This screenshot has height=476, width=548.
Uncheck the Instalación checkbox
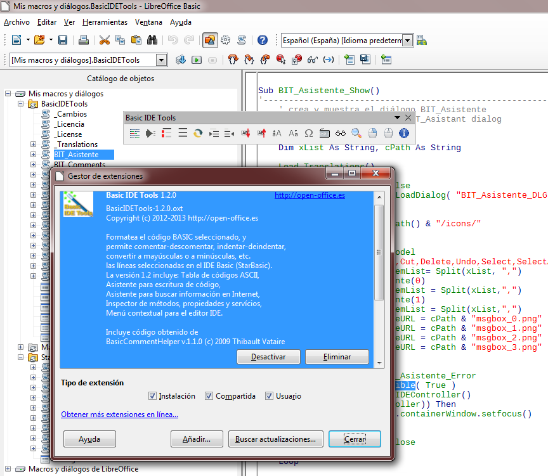(x=152, y=396)
